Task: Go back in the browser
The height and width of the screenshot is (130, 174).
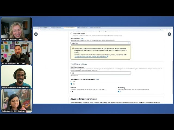Action: click(34, 30)
